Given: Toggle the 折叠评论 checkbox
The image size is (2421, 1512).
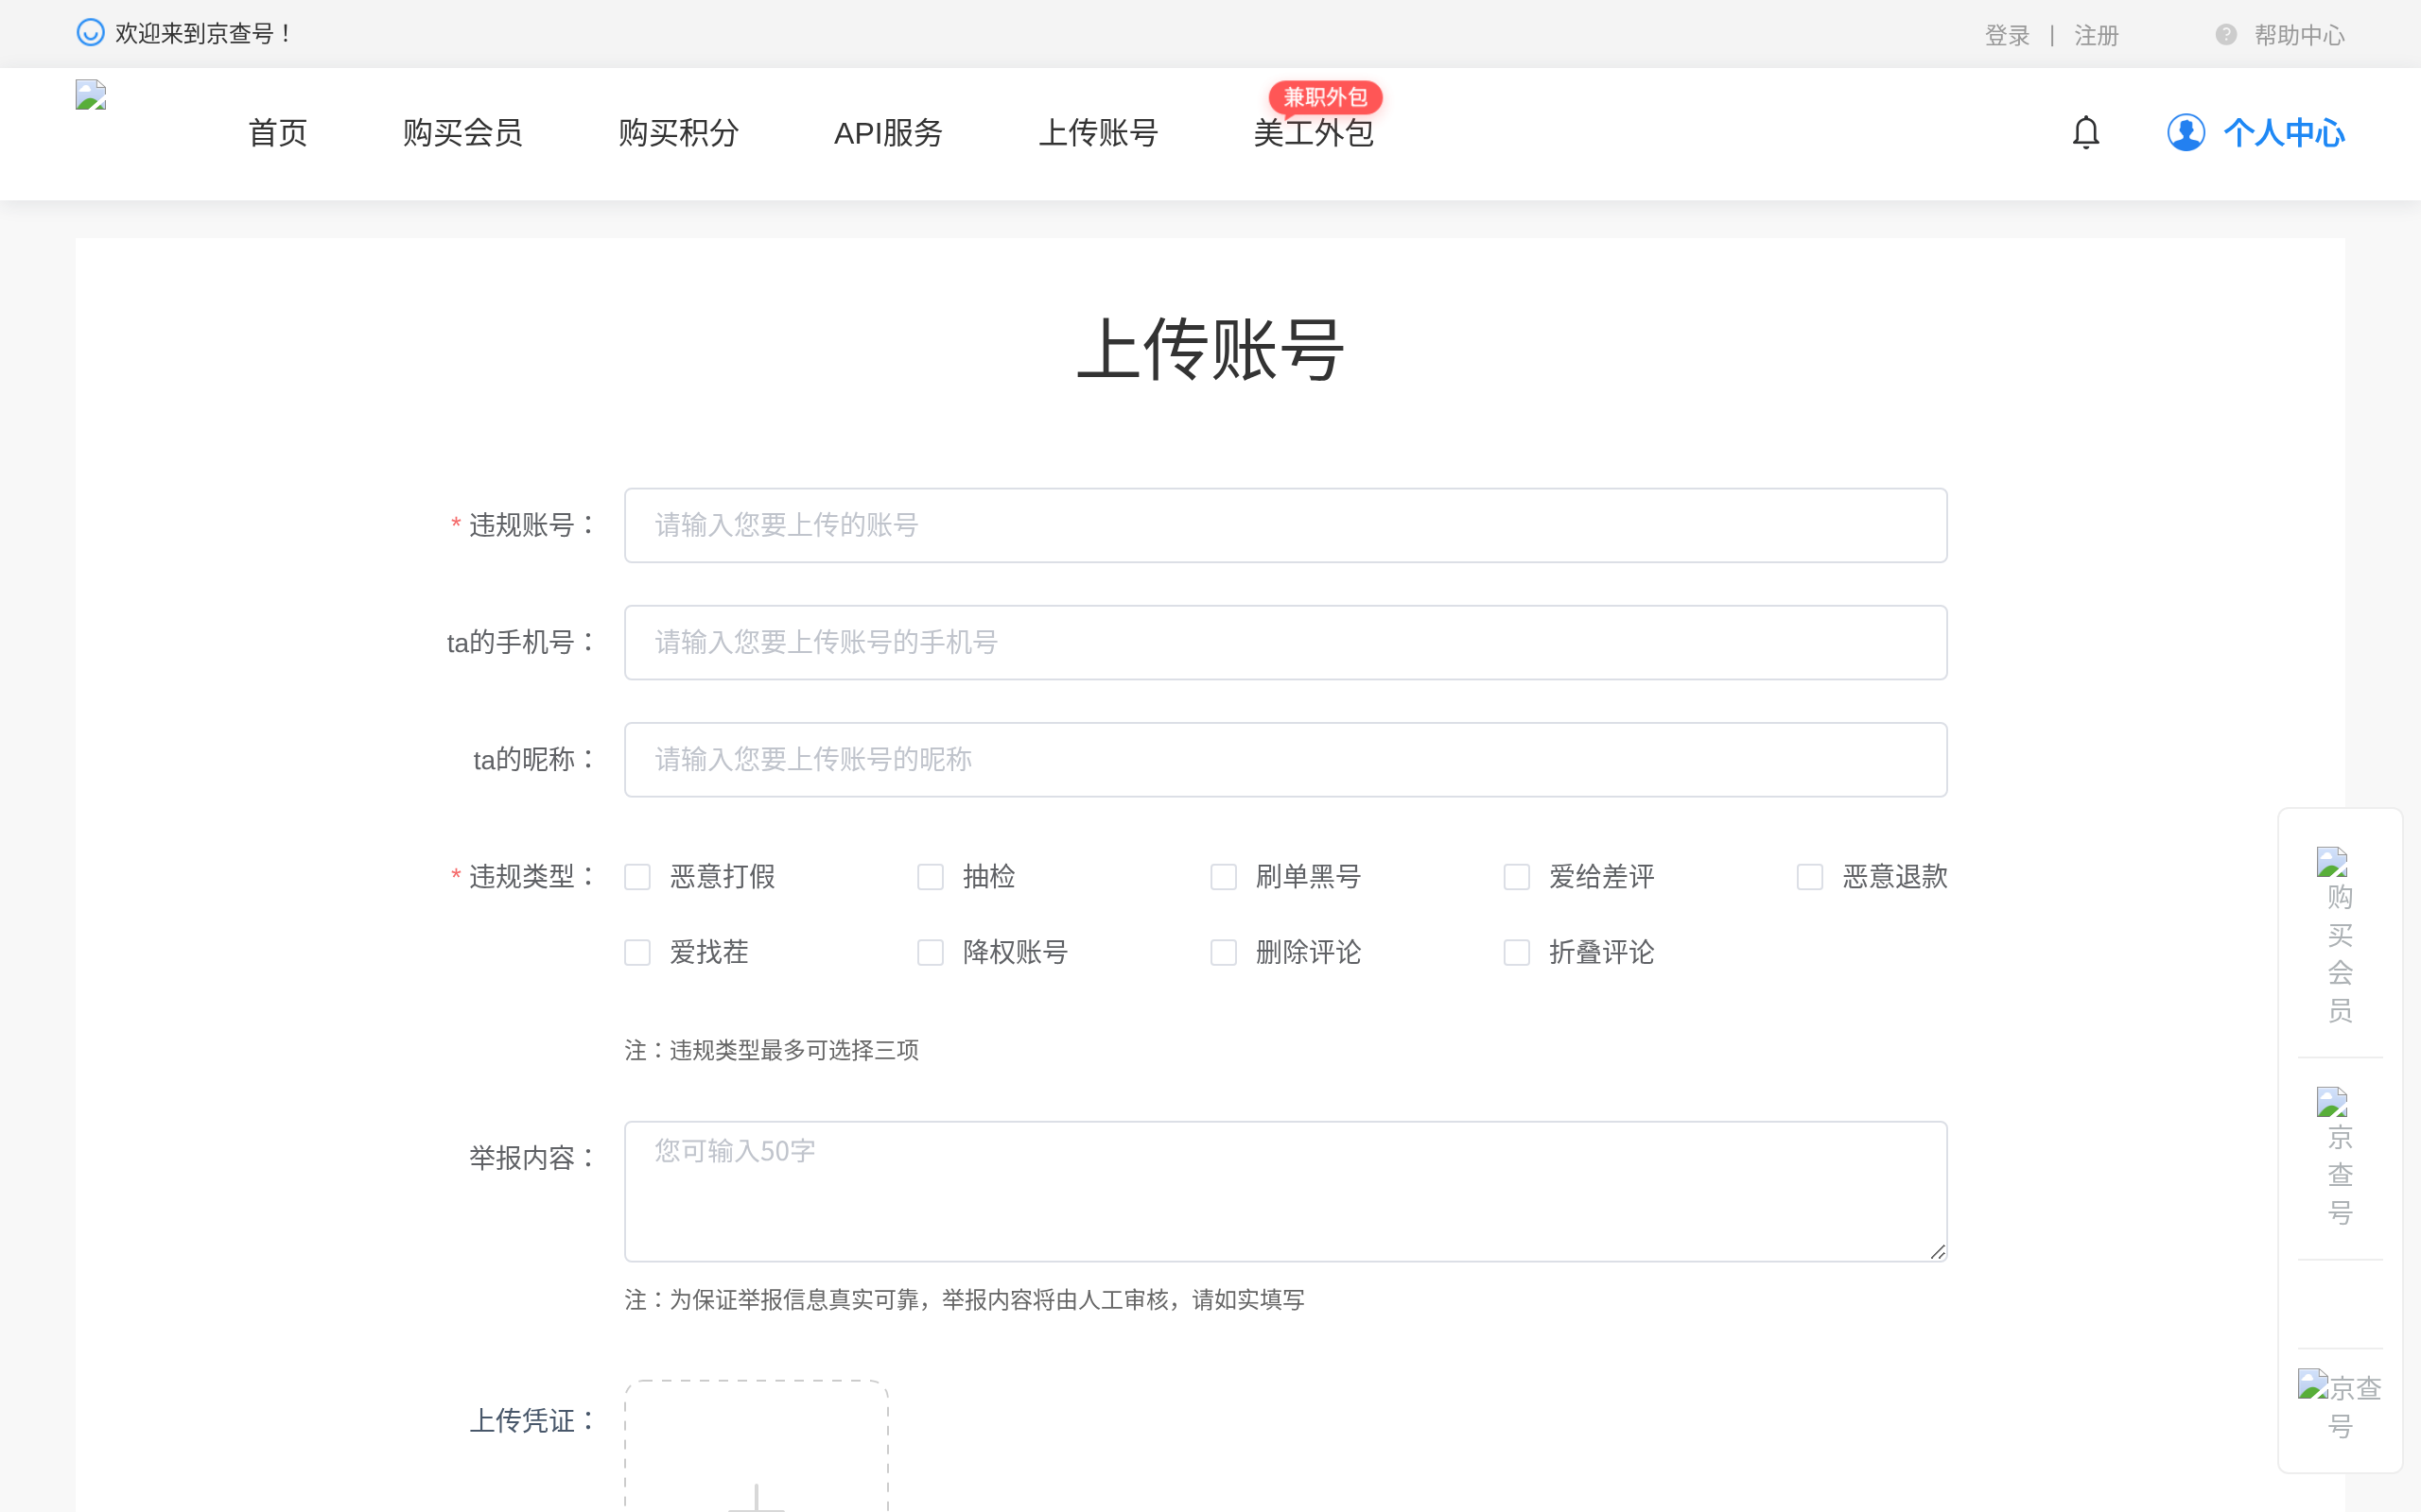Looking at the screenshot, I should pos(1517,952).
